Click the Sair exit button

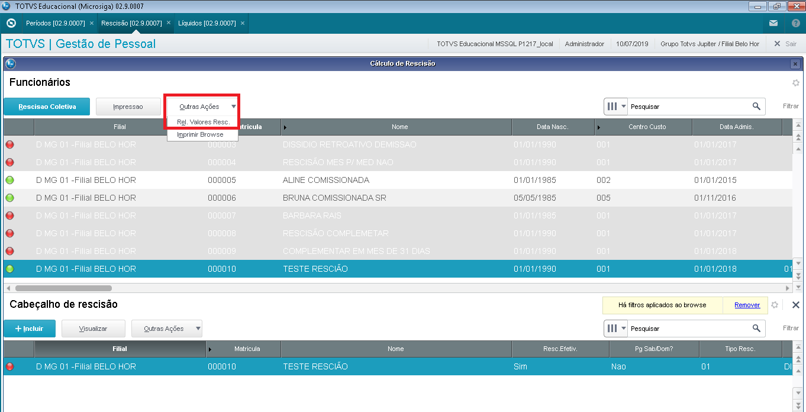785,44
